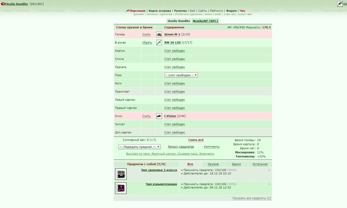The width and height of the screenshot is (347, 208).
Task: Click Слот свободен in the Корпус row
Action: 175,51
